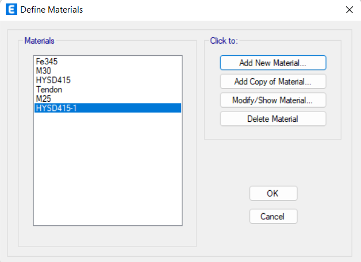Viewport: 361px width, 262px height.
Task: Open Modify/Show Material dialog
Action: click(x=273, y=100)
